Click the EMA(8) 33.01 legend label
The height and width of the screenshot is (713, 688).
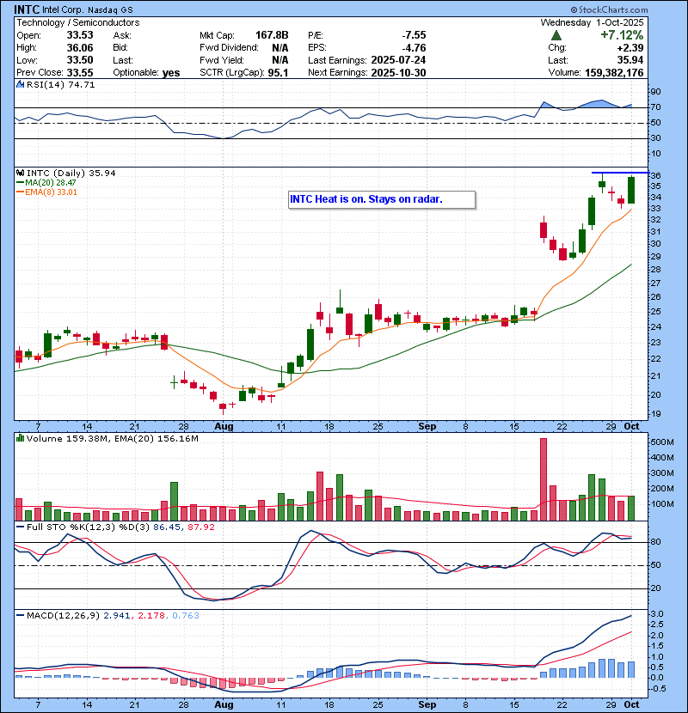click(51, 192)
